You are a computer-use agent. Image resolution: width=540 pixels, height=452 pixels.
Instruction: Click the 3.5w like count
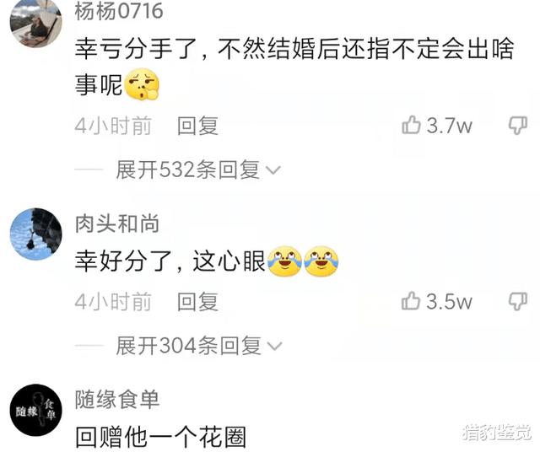coord(450,301)
